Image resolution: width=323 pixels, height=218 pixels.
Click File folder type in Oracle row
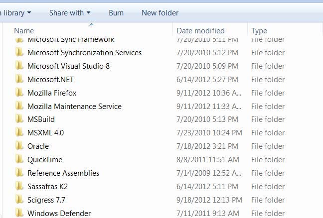268,146
